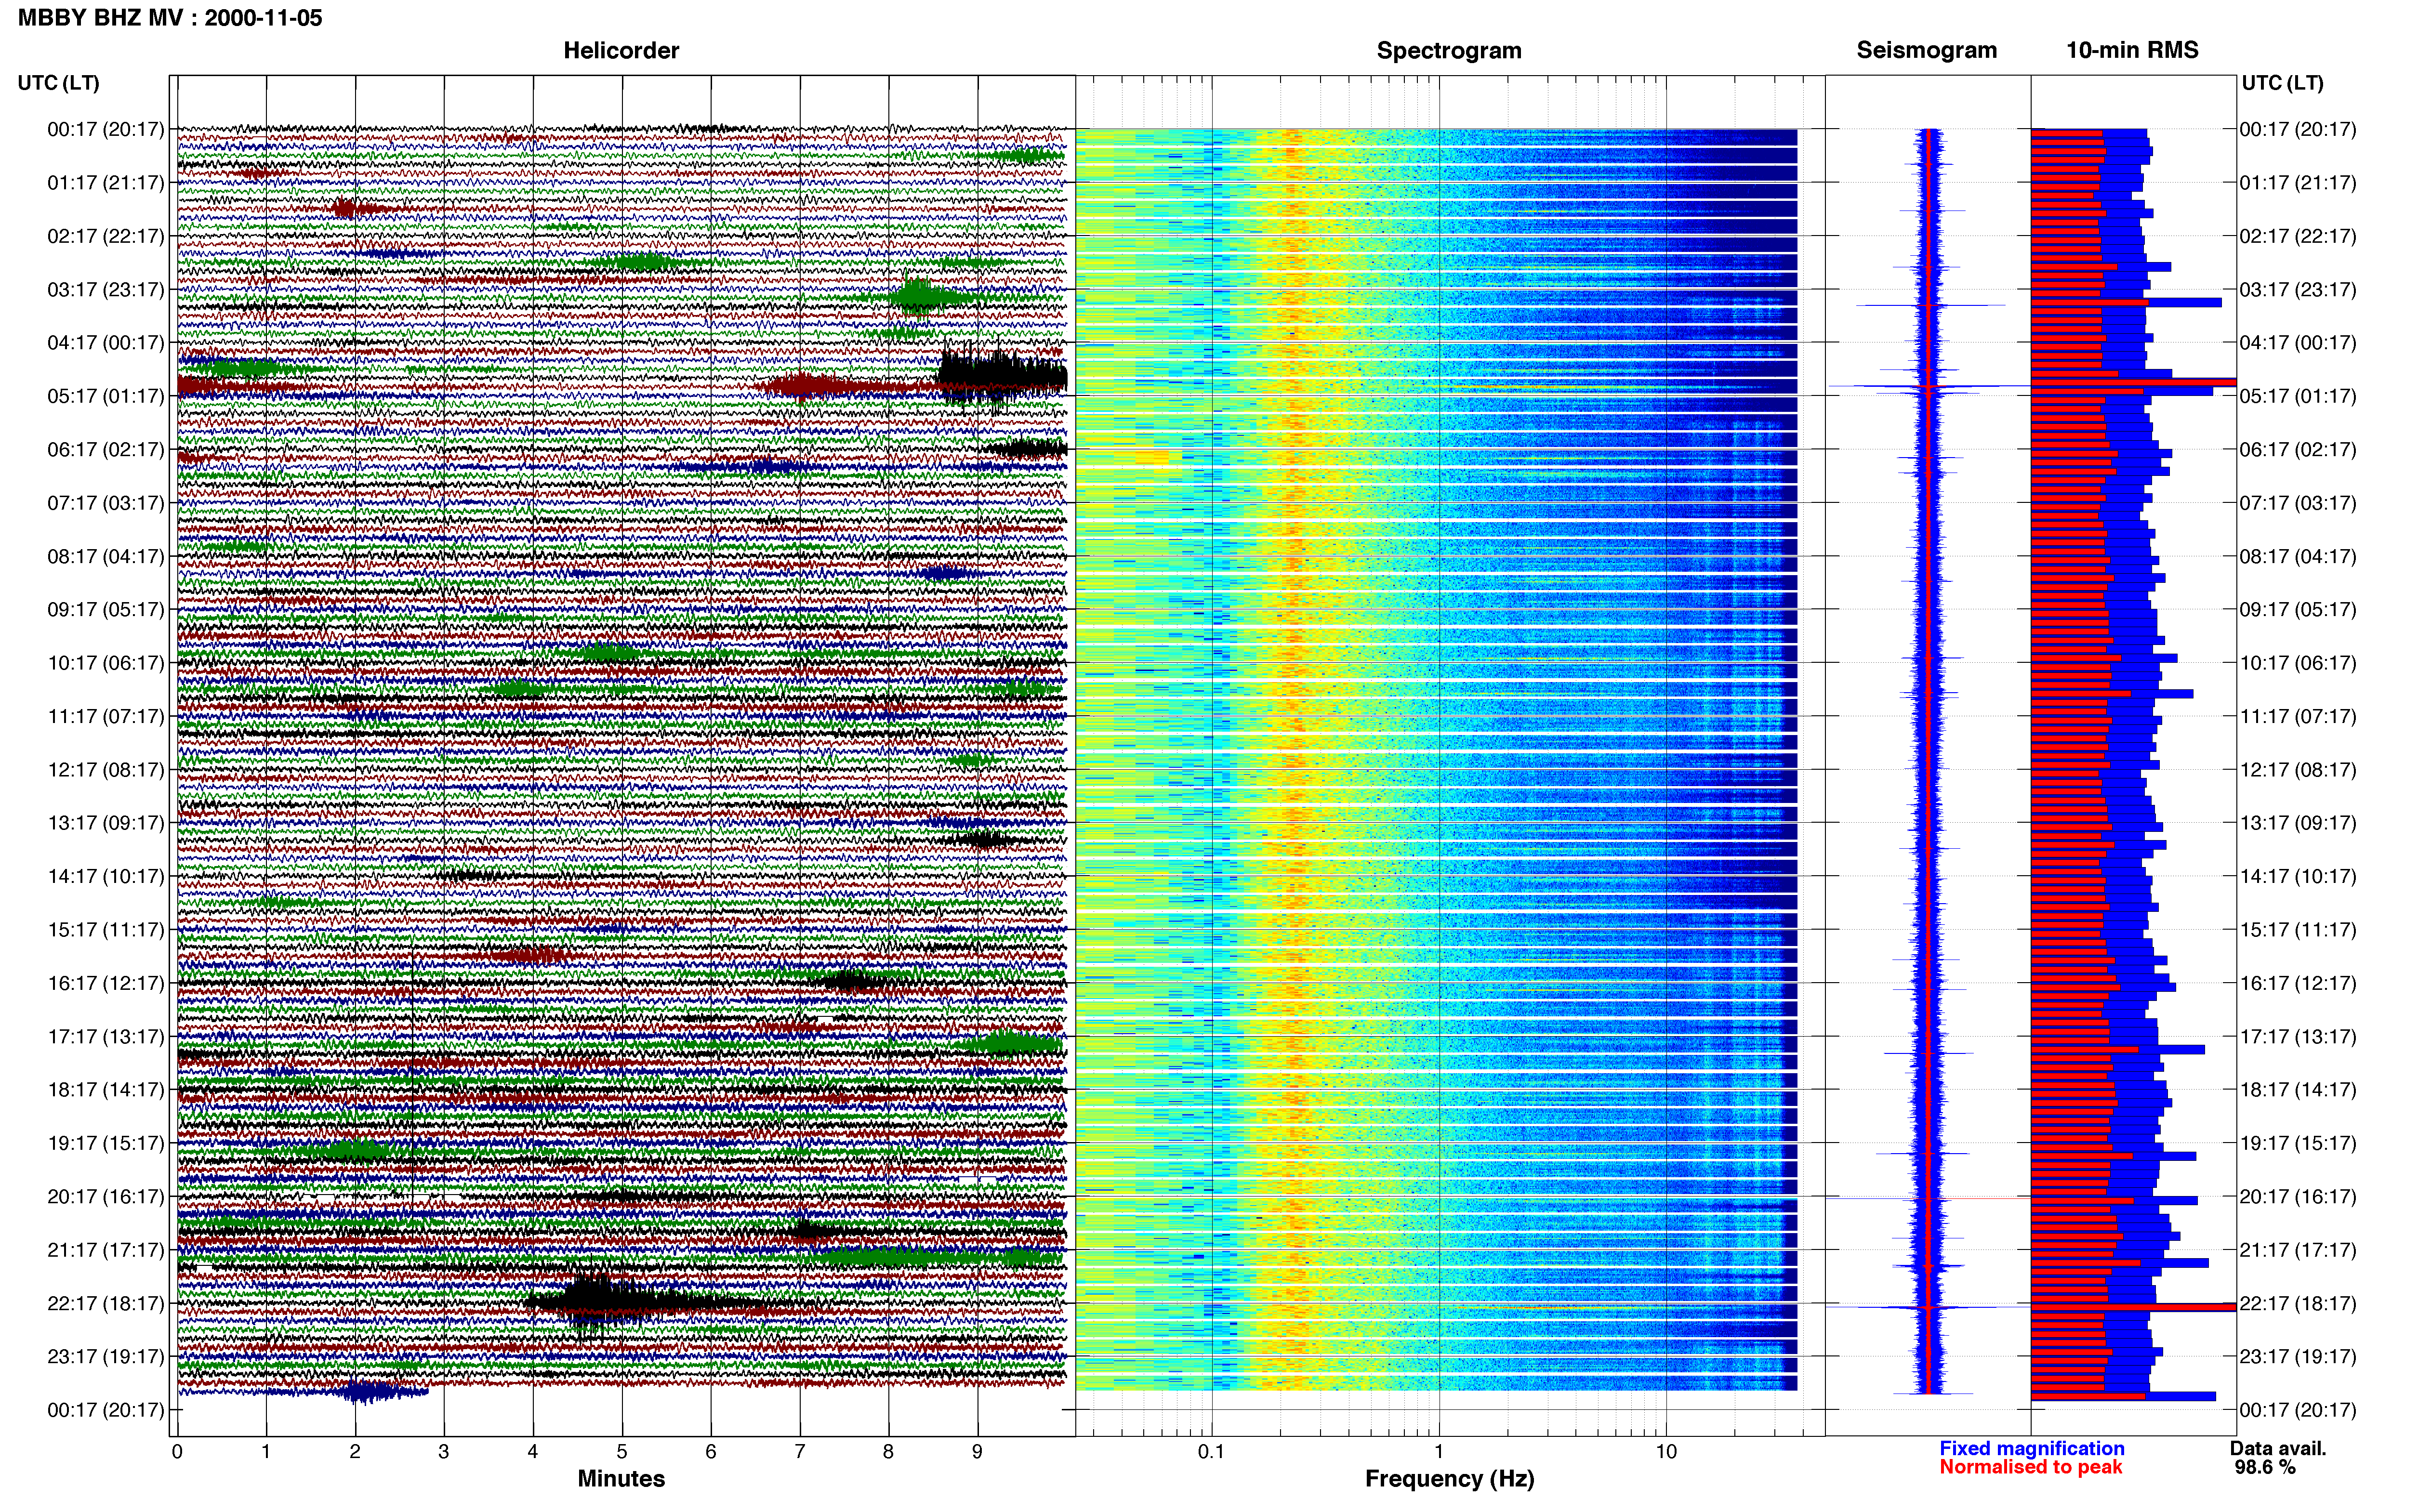
Task: Click the 0.1 tick on the frequency axis
Action: [x=1211, y=1451]
